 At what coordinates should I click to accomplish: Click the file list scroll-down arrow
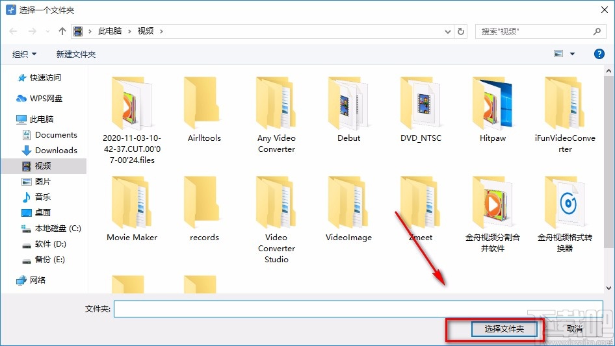click(608, 288)
